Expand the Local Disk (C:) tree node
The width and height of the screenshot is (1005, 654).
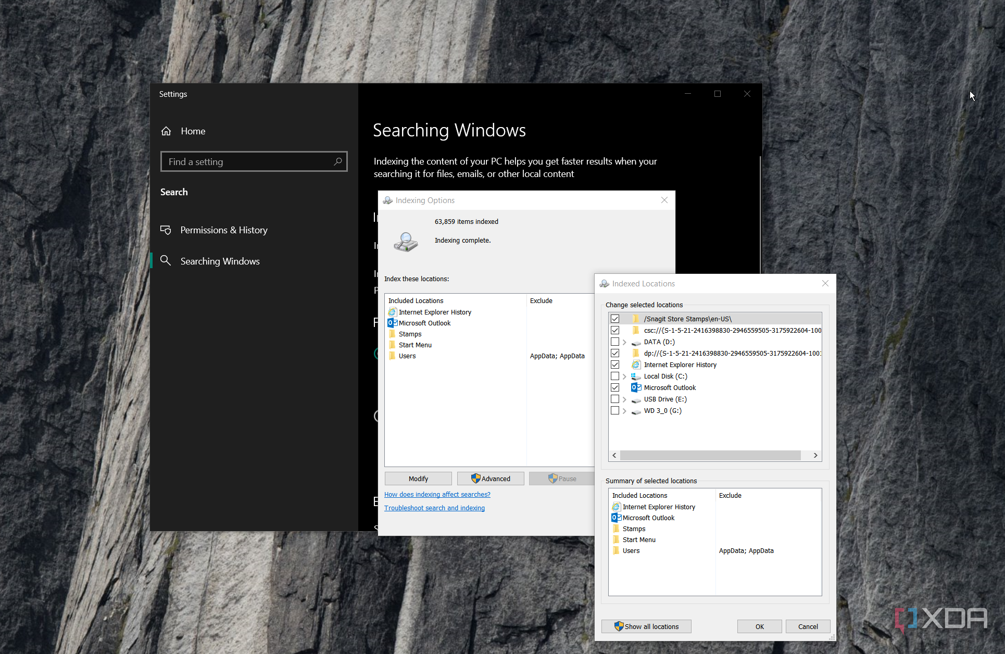[x=624, y=376]
